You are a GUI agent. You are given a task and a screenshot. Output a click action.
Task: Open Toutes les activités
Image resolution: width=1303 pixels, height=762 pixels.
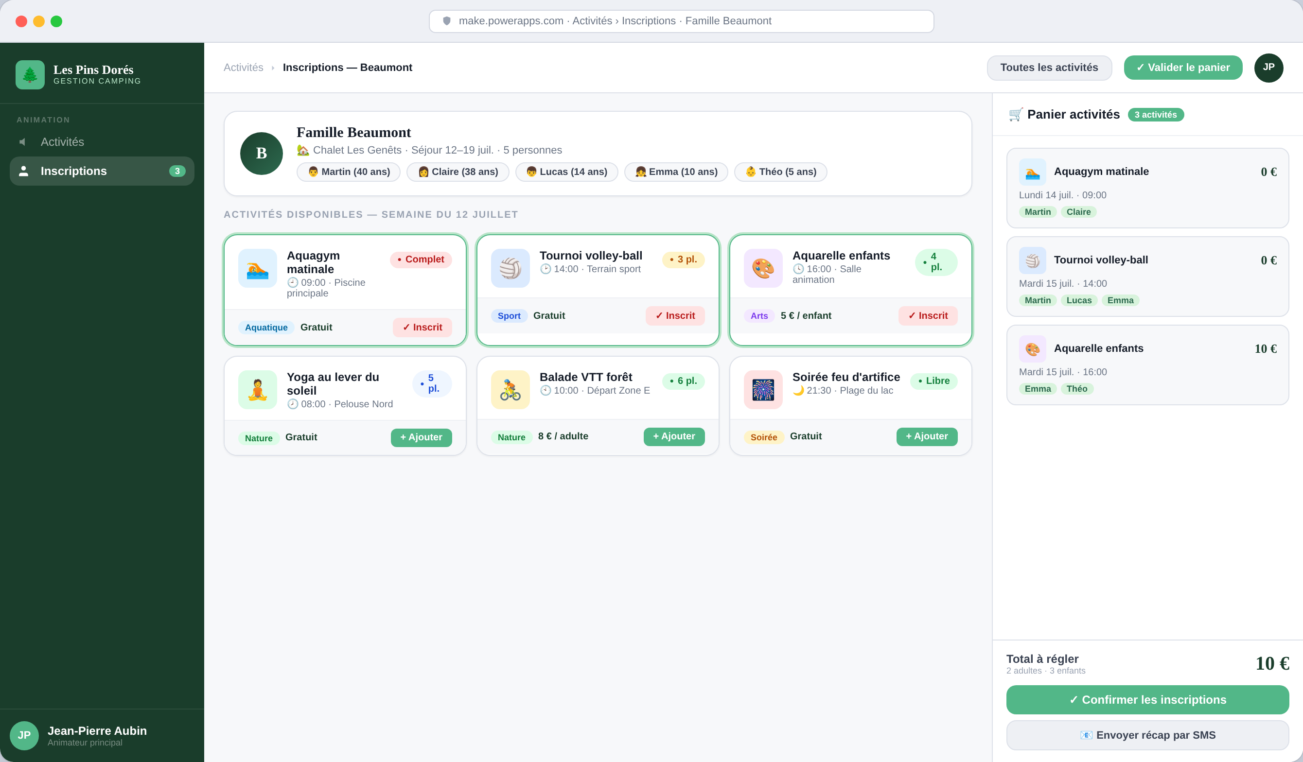1049,68
